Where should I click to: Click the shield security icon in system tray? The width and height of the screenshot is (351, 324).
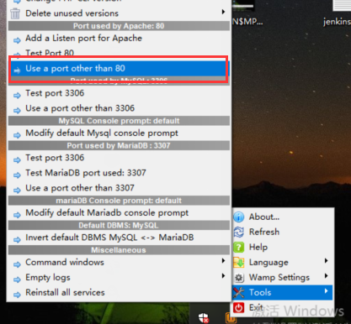point(204,318)
